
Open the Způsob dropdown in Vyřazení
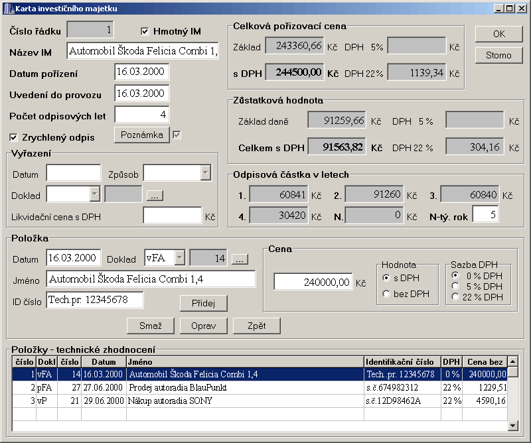(206, 173)
